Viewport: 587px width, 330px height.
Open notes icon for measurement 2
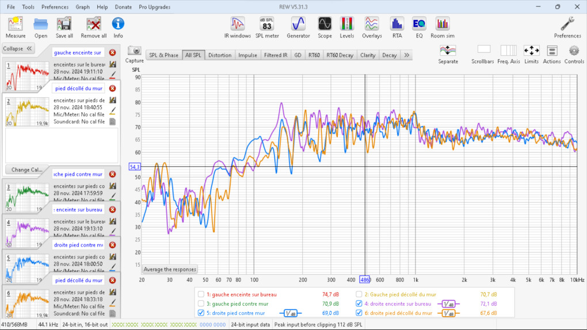coord(113,122)
